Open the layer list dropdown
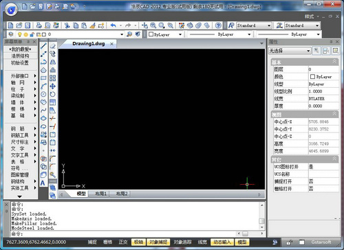 pos(122,34)
